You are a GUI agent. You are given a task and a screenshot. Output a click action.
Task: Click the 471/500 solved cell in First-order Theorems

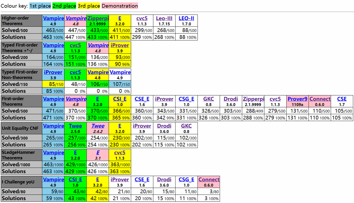coord(53,111)
